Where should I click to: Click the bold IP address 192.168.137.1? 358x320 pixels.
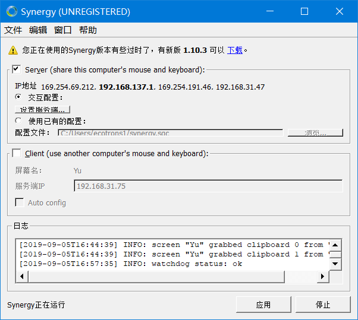tap(126, 87)
